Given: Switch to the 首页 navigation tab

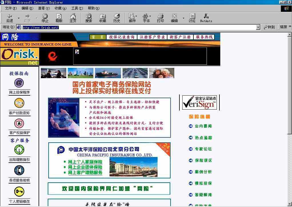Looking at the screenshot, I should click(x=97, y=37).
